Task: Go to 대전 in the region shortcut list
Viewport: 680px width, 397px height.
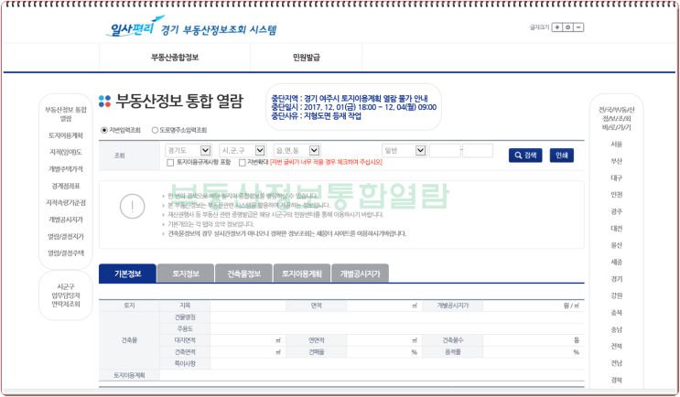Action: click(x=616, y=229)
